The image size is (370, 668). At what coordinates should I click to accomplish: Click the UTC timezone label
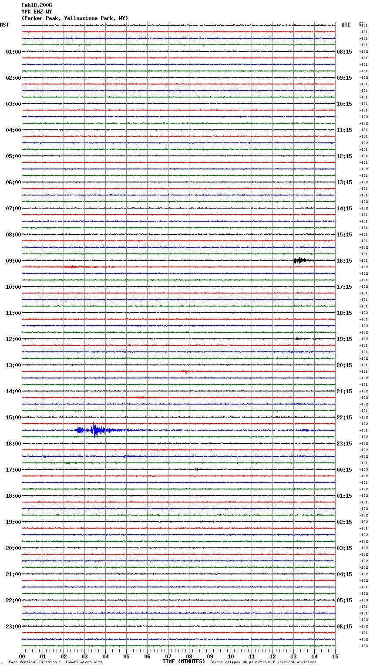346,25
